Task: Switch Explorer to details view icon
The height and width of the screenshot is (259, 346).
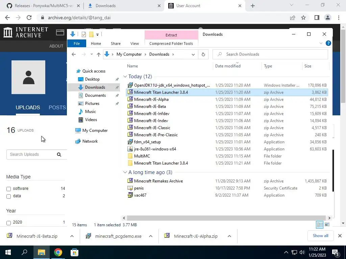Action: [320, 225]
